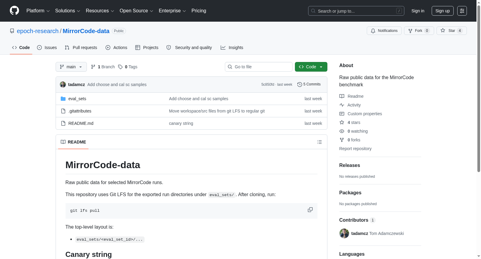Open the .gitattributes file
Screen dimensions: 481x259
[80, 111]
